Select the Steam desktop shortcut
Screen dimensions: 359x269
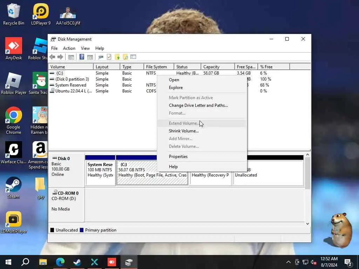(x=14, y=188)
